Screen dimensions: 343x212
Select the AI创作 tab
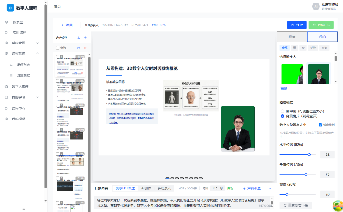146,188
